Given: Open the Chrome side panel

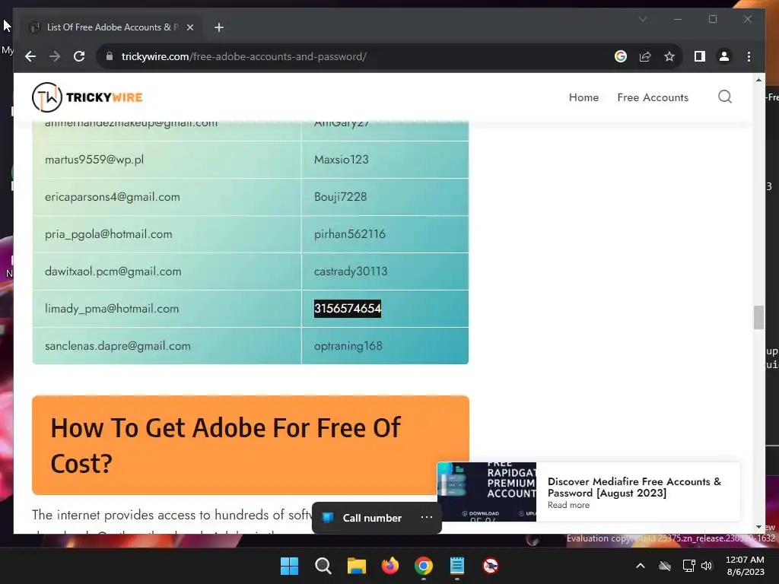Looking at the screenshot, I should pos(700,56).
